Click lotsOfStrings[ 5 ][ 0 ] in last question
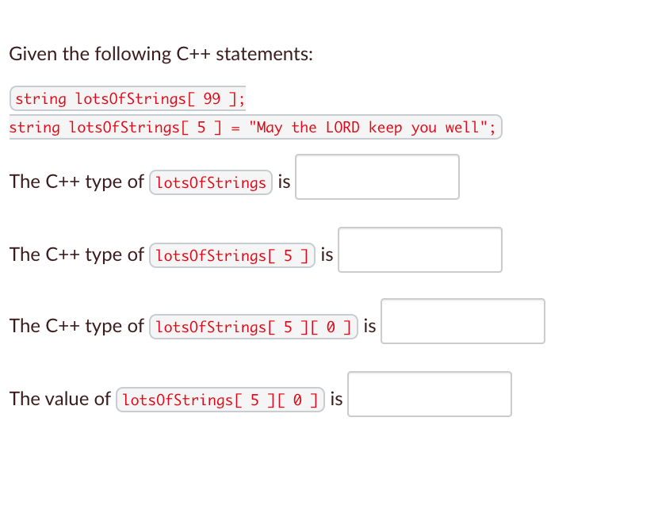The width and height of the screenshot is (658, 517). (x=220, y=400)
